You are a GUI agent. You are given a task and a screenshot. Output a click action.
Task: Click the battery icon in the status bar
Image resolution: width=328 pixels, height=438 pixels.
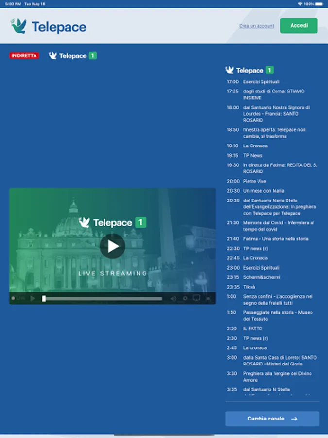pos(319,4)
